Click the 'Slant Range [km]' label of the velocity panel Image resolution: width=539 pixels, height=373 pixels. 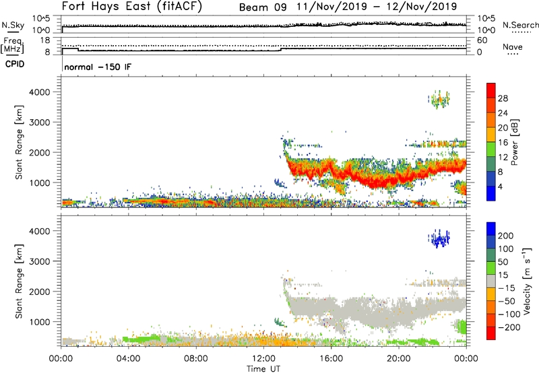pos(19,281)
